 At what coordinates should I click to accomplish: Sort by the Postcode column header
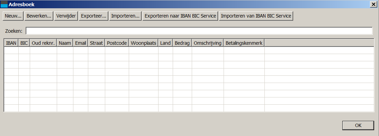pyautogui.click(x=117, y=43)
